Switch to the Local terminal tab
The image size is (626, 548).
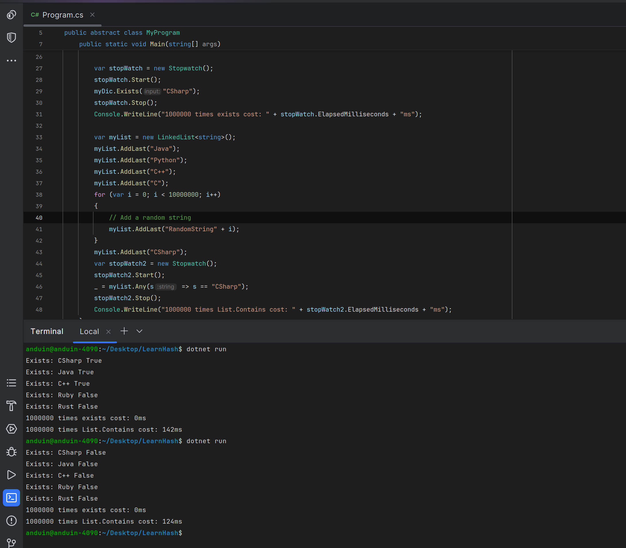[x=89, y=331]
